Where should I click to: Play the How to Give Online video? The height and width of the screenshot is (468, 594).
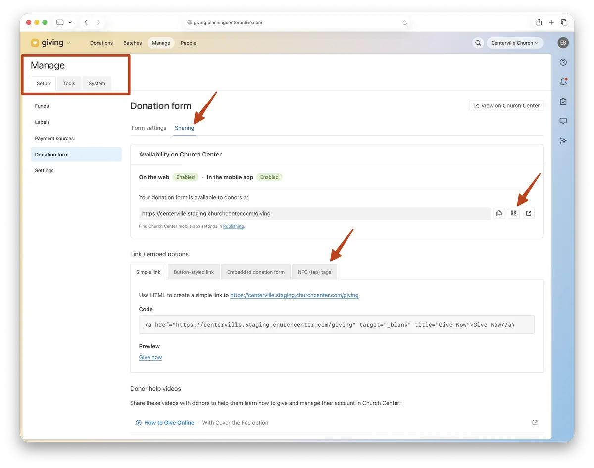click(138, 423)
